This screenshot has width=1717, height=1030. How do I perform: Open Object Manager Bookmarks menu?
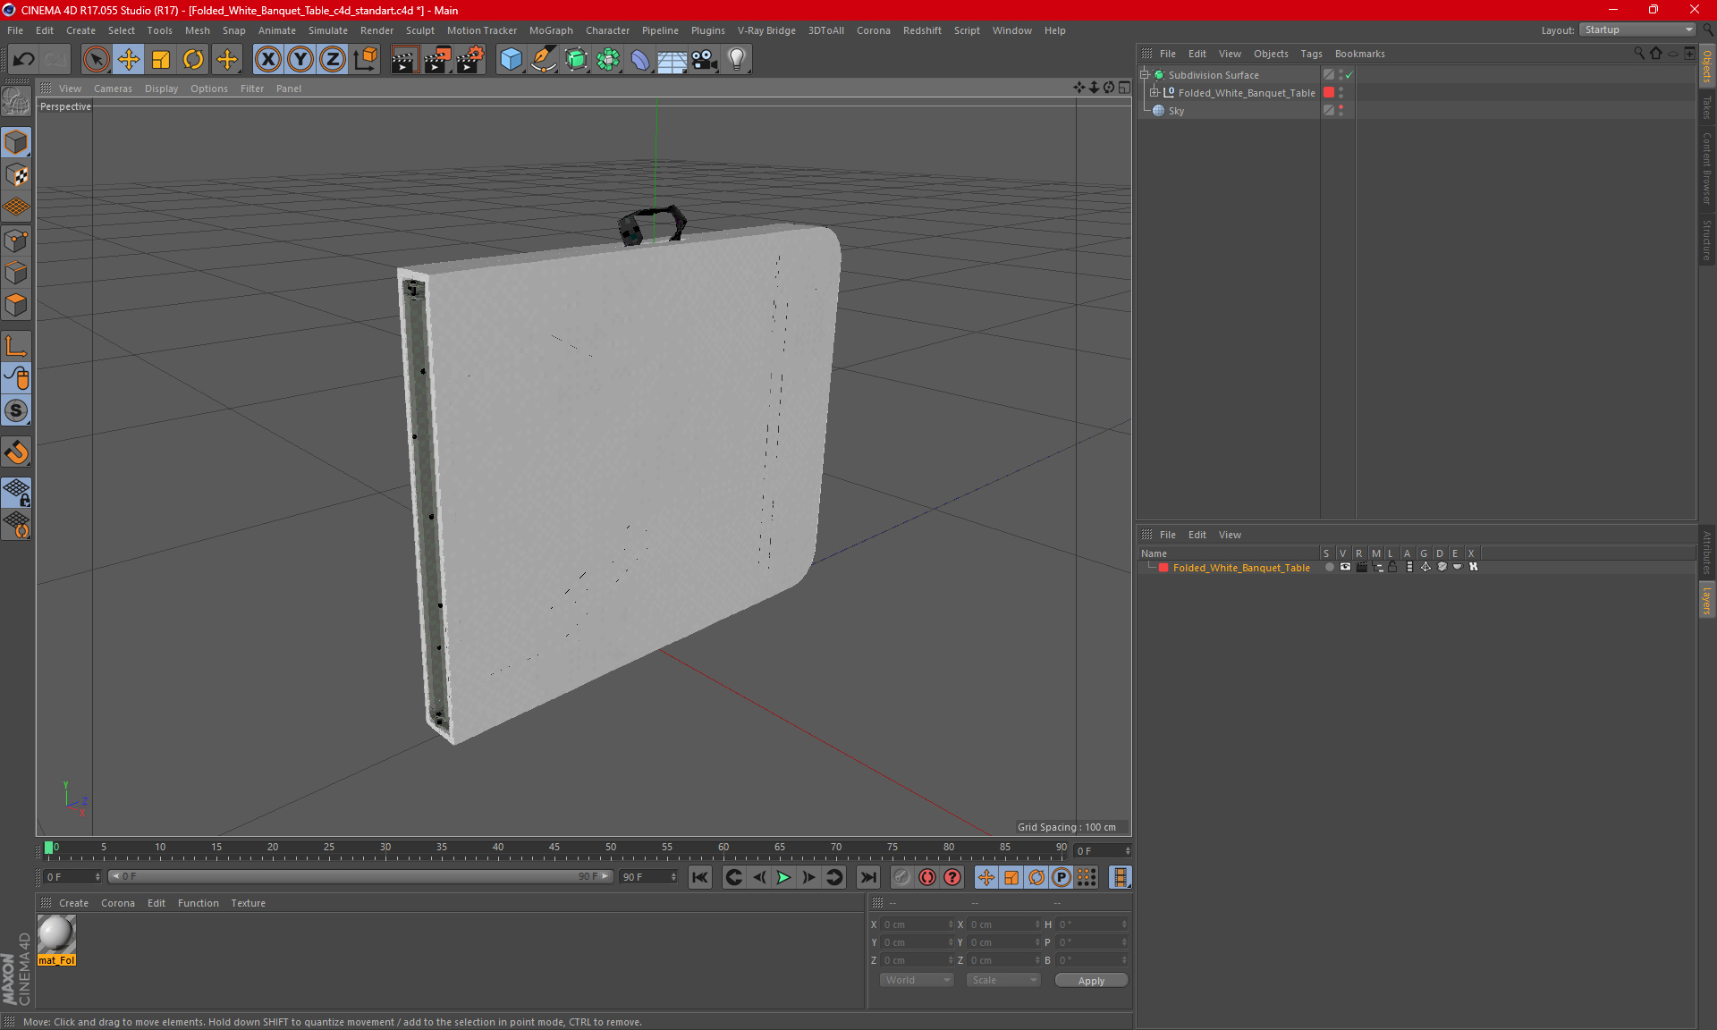click(1359, 54)
